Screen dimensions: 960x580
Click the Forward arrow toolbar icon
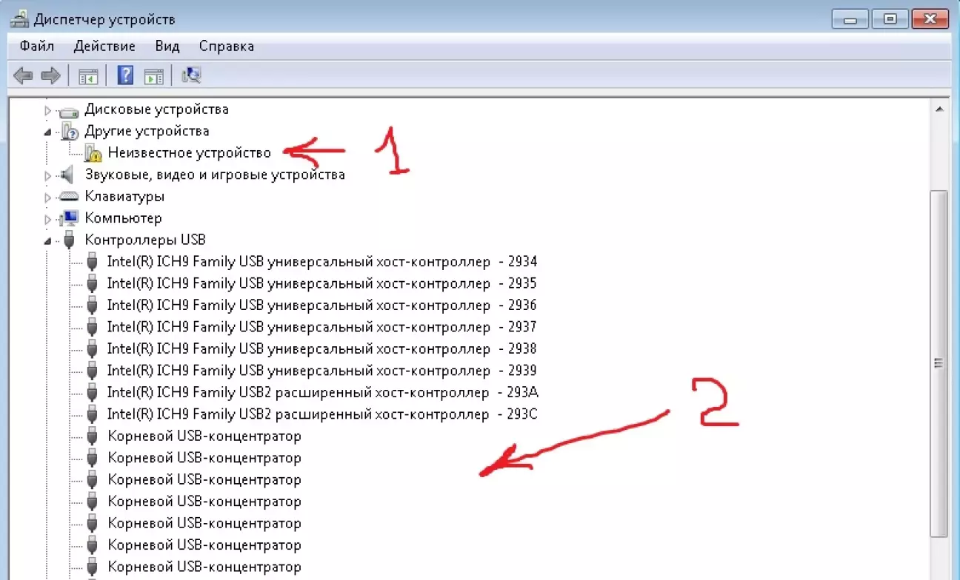click(x=50, y=75)
